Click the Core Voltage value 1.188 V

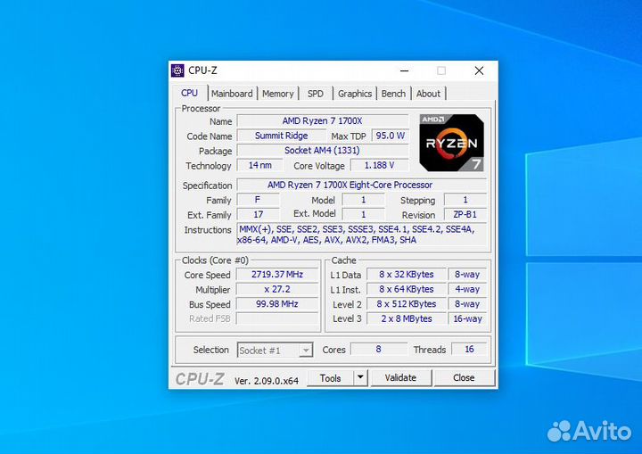pos(380,165)
